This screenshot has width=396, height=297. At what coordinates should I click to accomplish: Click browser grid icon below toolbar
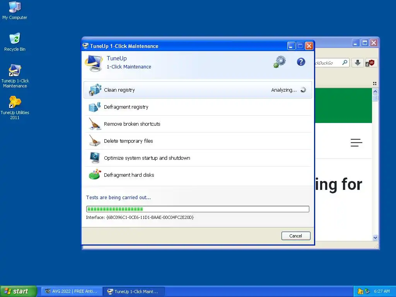[374, 84]
